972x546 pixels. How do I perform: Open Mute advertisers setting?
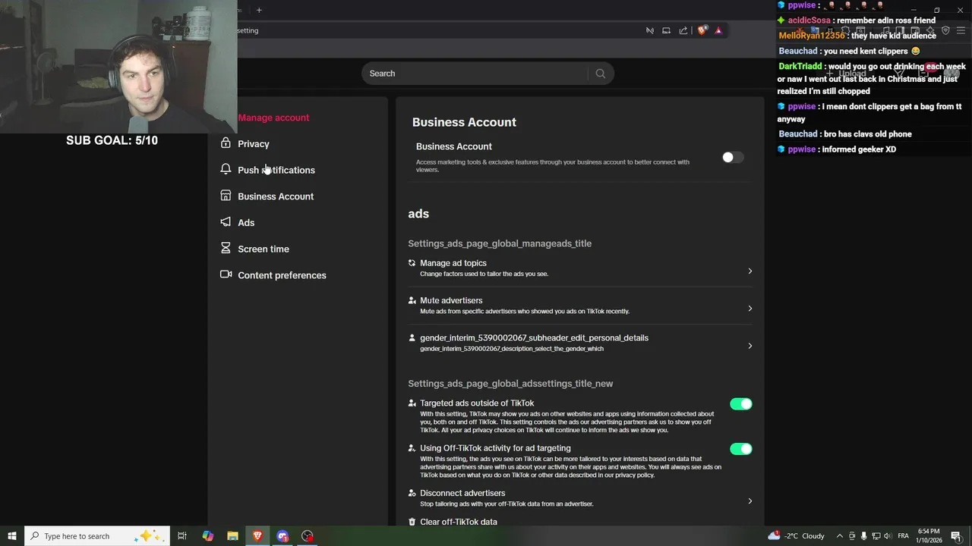[580, 306]
